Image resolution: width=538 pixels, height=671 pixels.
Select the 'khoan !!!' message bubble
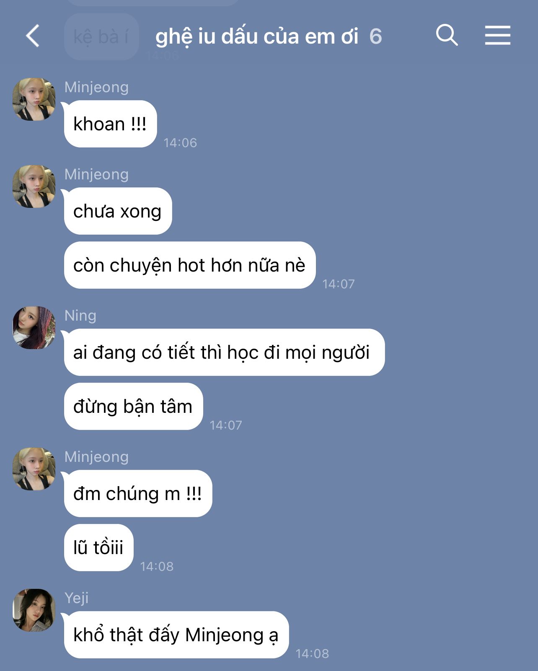click(110, 124)
